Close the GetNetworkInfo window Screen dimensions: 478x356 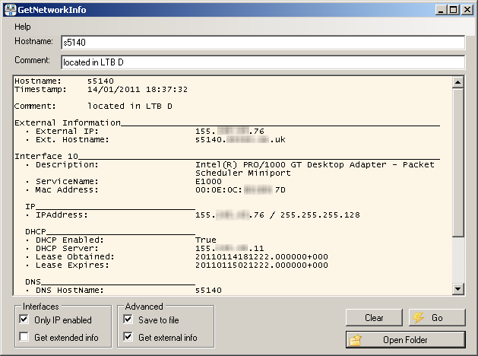467,9
